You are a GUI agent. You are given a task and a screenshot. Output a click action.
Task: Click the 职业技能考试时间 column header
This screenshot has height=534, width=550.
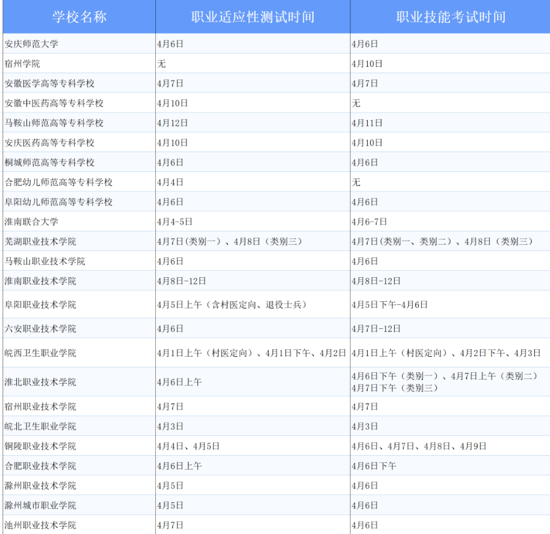pos(450,17)
